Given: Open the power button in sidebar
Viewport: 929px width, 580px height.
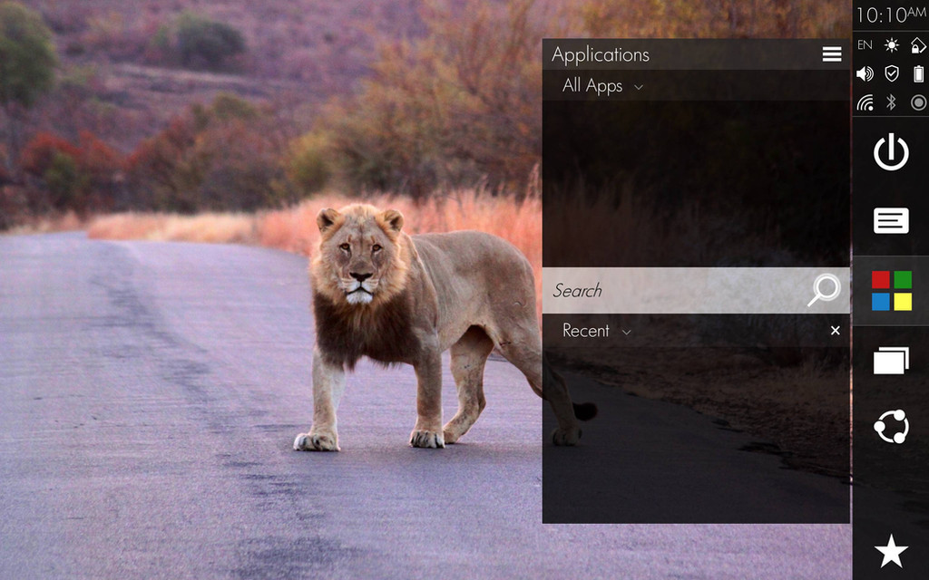Looking at the screenshot, I should pyautogui.click(x=891, y=152).
